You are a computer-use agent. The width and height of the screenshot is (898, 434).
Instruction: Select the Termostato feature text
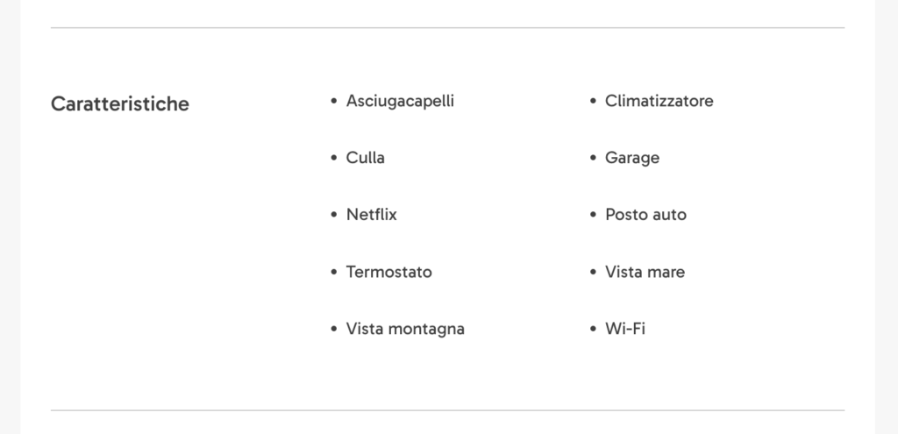(388, 272)
